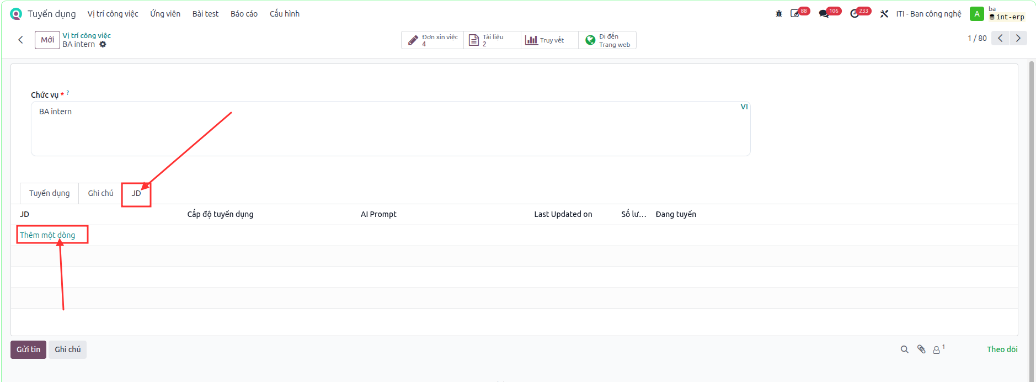Expand ITI - Ban công nghệ company selector

[928, 14]
